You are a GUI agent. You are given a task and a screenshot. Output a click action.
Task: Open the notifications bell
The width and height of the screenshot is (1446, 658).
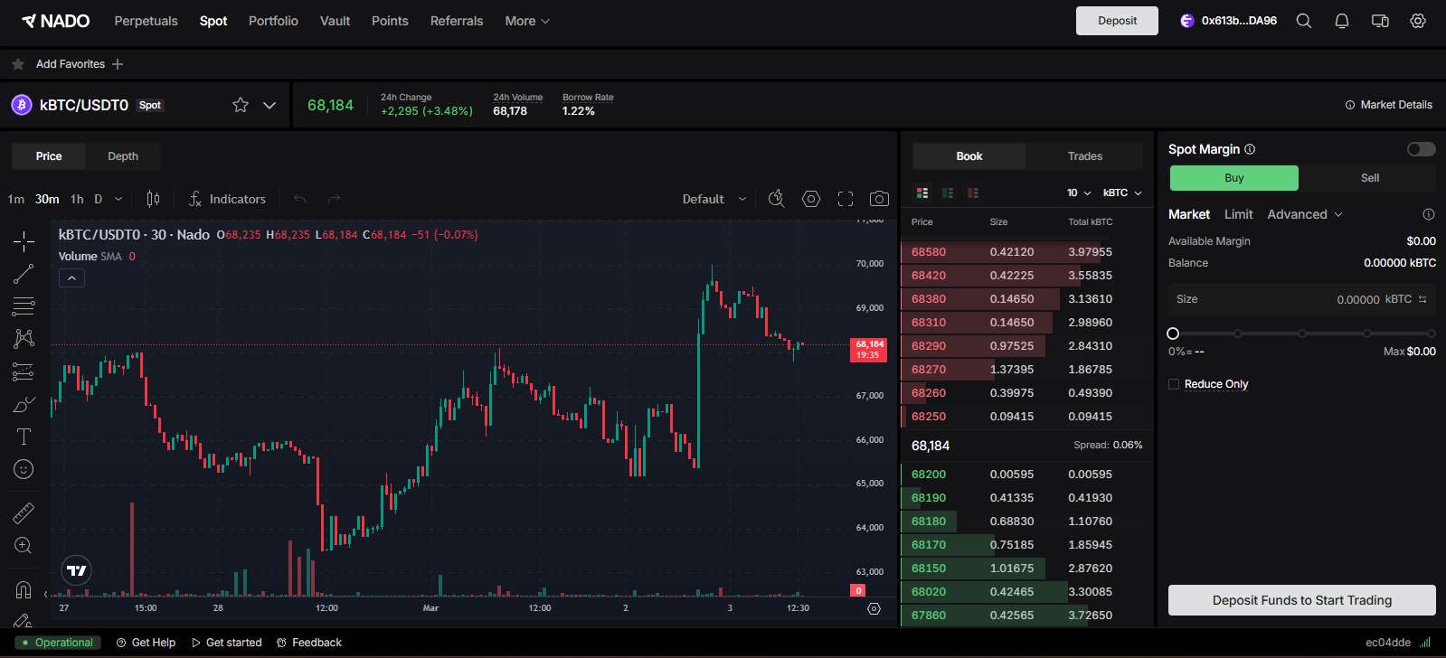(x=1342, y=21)
